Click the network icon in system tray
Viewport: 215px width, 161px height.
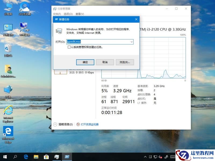coord(155,157)
